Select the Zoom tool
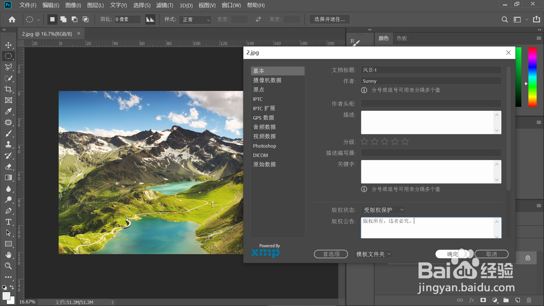Screen dimensions: 544x306 (x=8, y=266)
